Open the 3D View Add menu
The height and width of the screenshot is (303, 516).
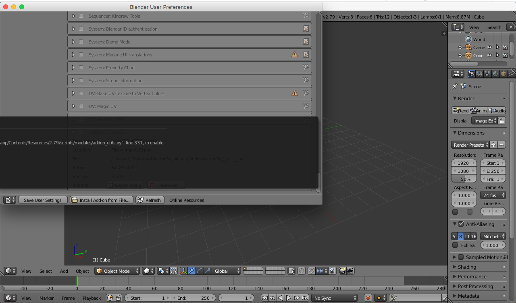coord(64,271)
